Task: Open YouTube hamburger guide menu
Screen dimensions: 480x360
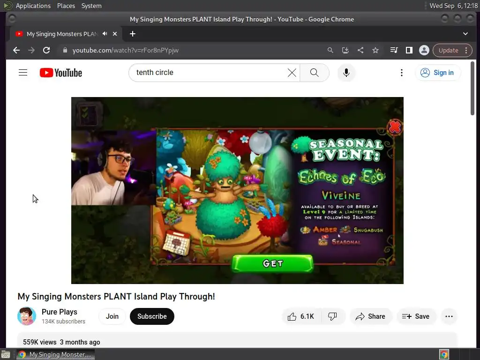Action: 23,73
